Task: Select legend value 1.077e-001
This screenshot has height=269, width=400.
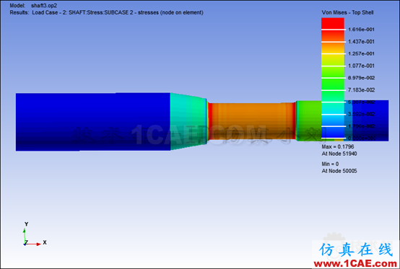Action: click(x=361, y=66)
